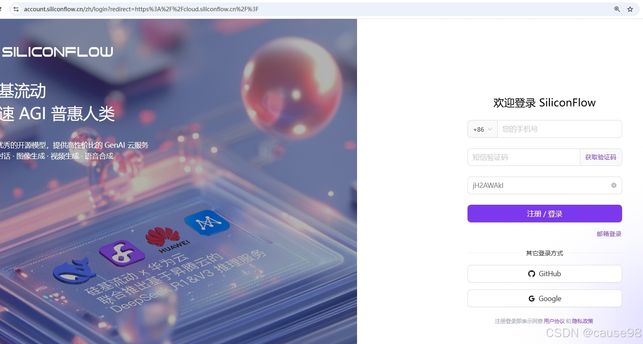643x344 pixels.
Task: Sign in with the Google button
Action: point(545,299)
